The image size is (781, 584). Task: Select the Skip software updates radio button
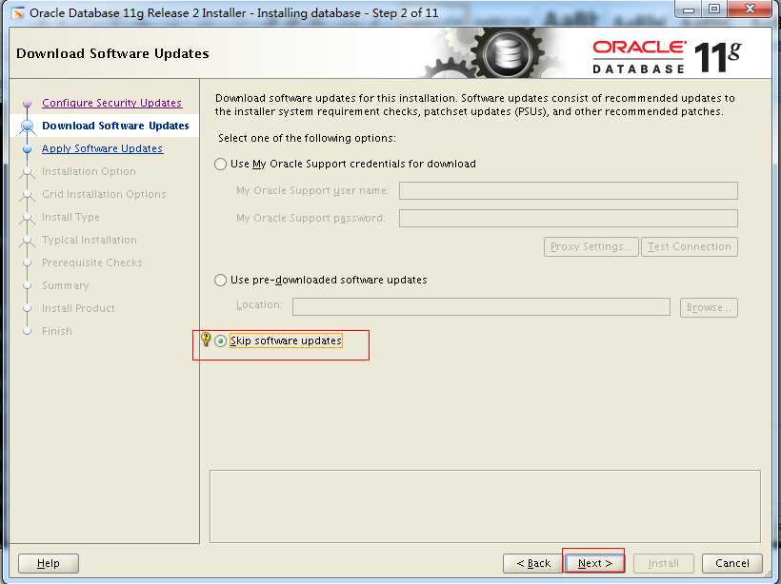click(x=221, y=341)
